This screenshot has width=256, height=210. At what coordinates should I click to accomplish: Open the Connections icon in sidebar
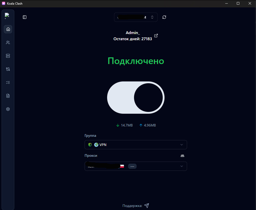click(x=8, y=69)
